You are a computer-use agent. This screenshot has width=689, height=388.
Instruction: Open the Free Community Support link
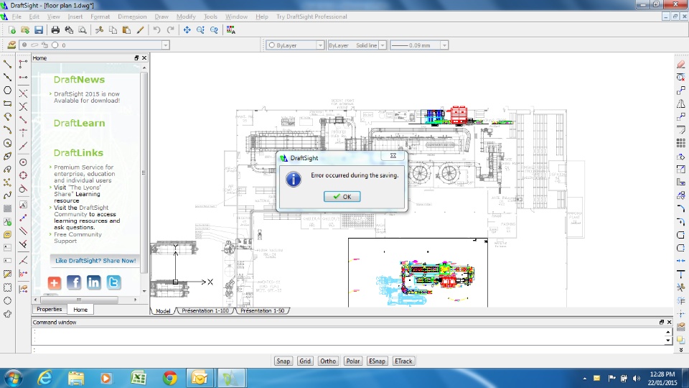(x=78, y=238)
